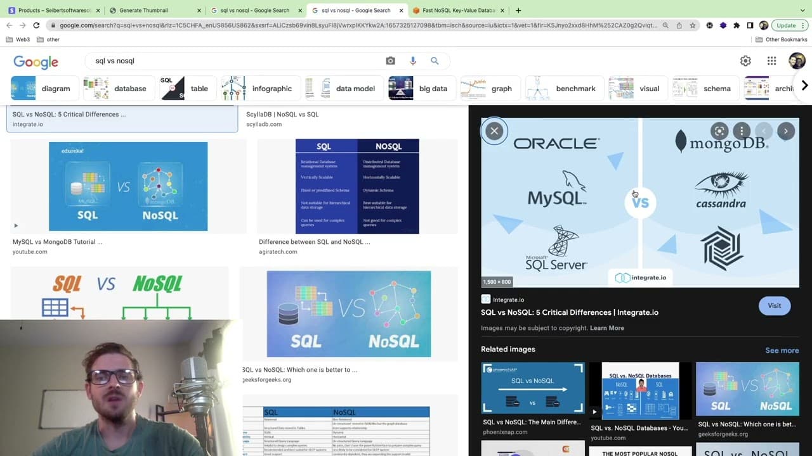The height and width of the screenshot is (456, 812).
Task: Open the Learn More copyright link
Action: click(607, 328)
